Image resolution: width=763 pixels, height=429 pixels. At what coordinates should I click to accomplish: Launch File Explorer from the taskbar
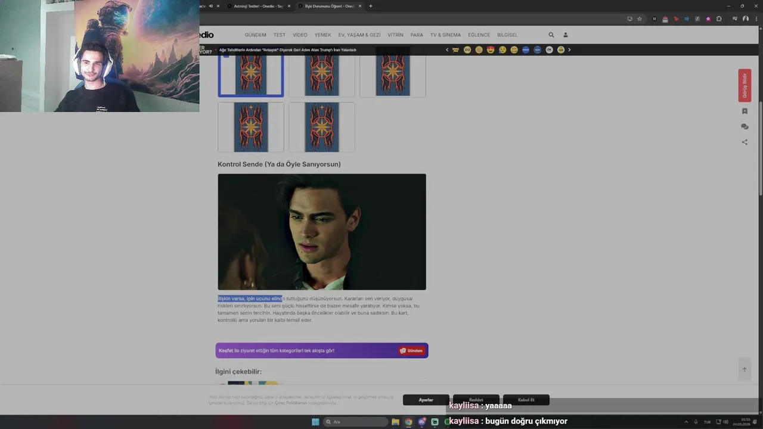coord(395,422)
